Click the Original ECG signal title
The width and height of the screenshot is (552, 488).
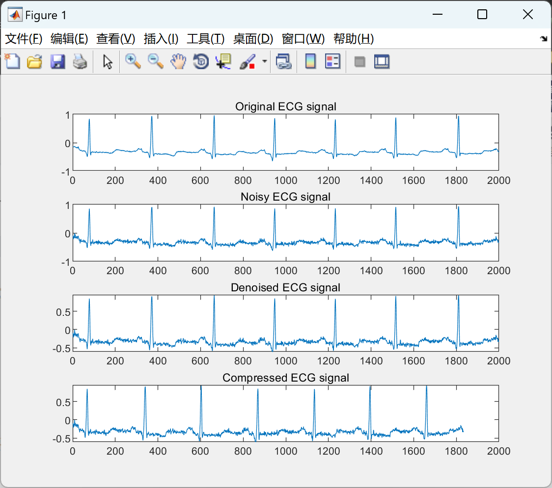click(285, 106)
